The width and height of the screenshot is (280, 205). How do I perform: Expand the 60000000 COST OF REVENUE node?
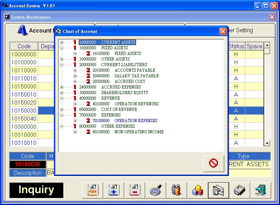pos(62,109)
